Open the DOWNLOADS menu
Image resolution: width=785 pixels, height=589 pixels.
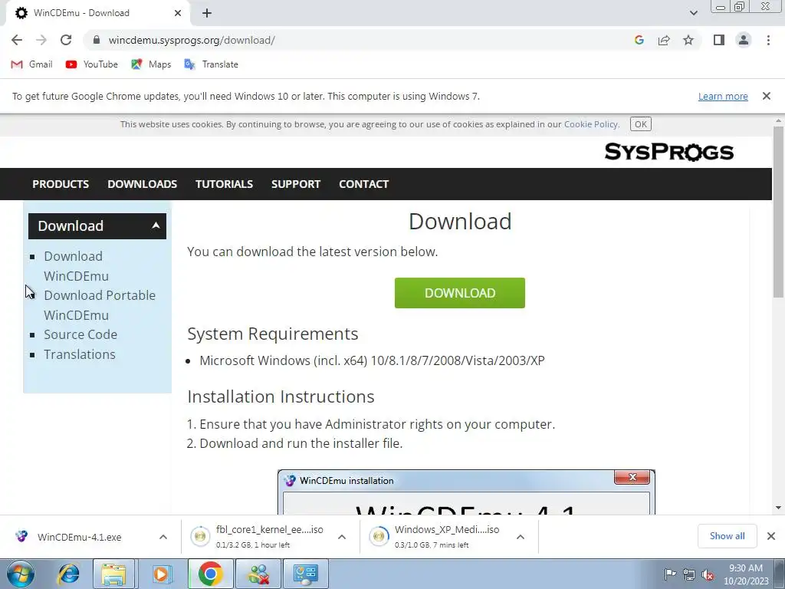tap(142, 184)
